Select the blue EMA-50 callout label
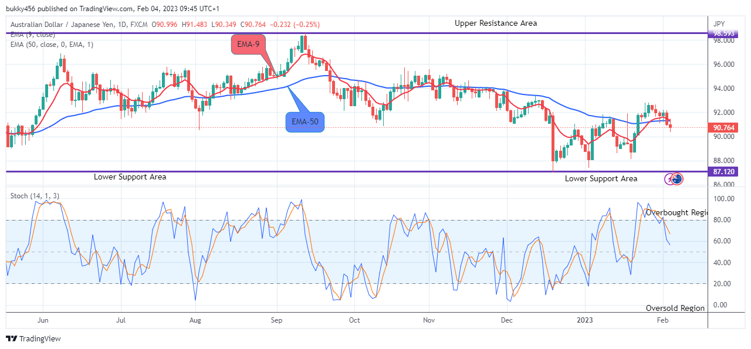The width and height of the screenshot is (751, 349). click(305, 122)
